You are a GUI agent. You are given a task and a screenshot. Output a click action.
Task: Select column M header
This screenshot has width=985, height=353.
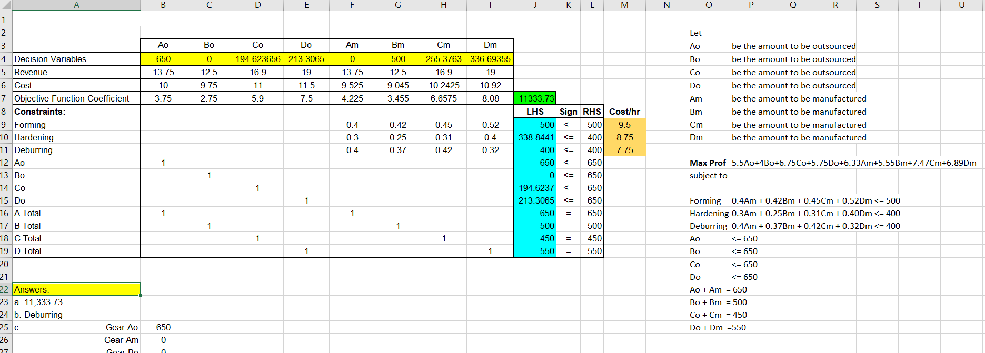click(x=624, y=5)
